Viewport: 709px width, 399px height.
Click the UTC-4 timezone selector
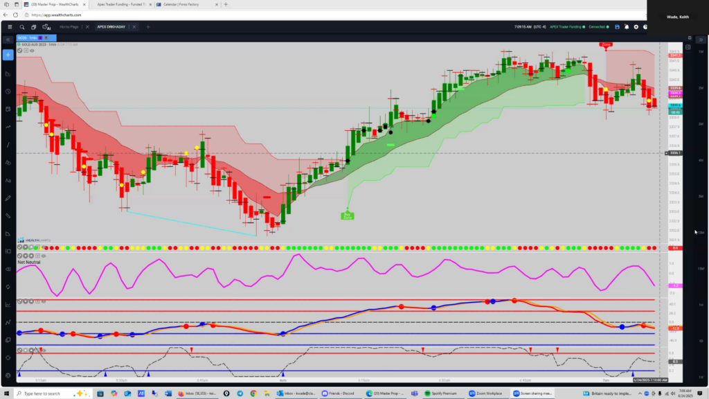tap(539, 27)
